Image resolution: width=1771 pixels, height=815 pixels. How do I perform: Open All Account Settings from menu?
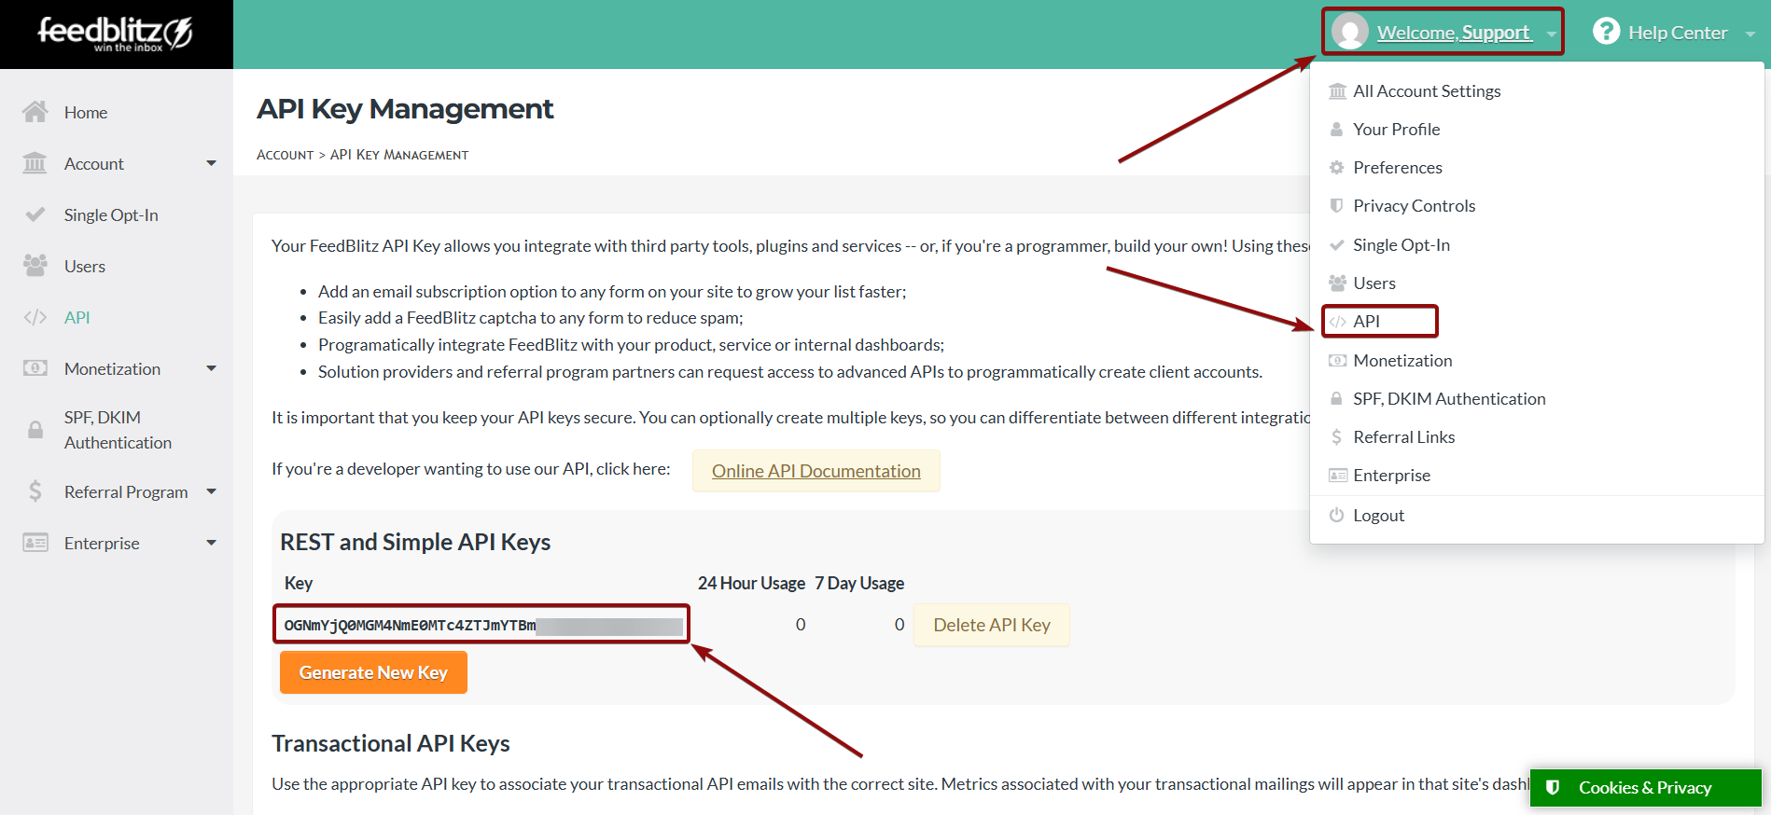(x=1427, y=90)
